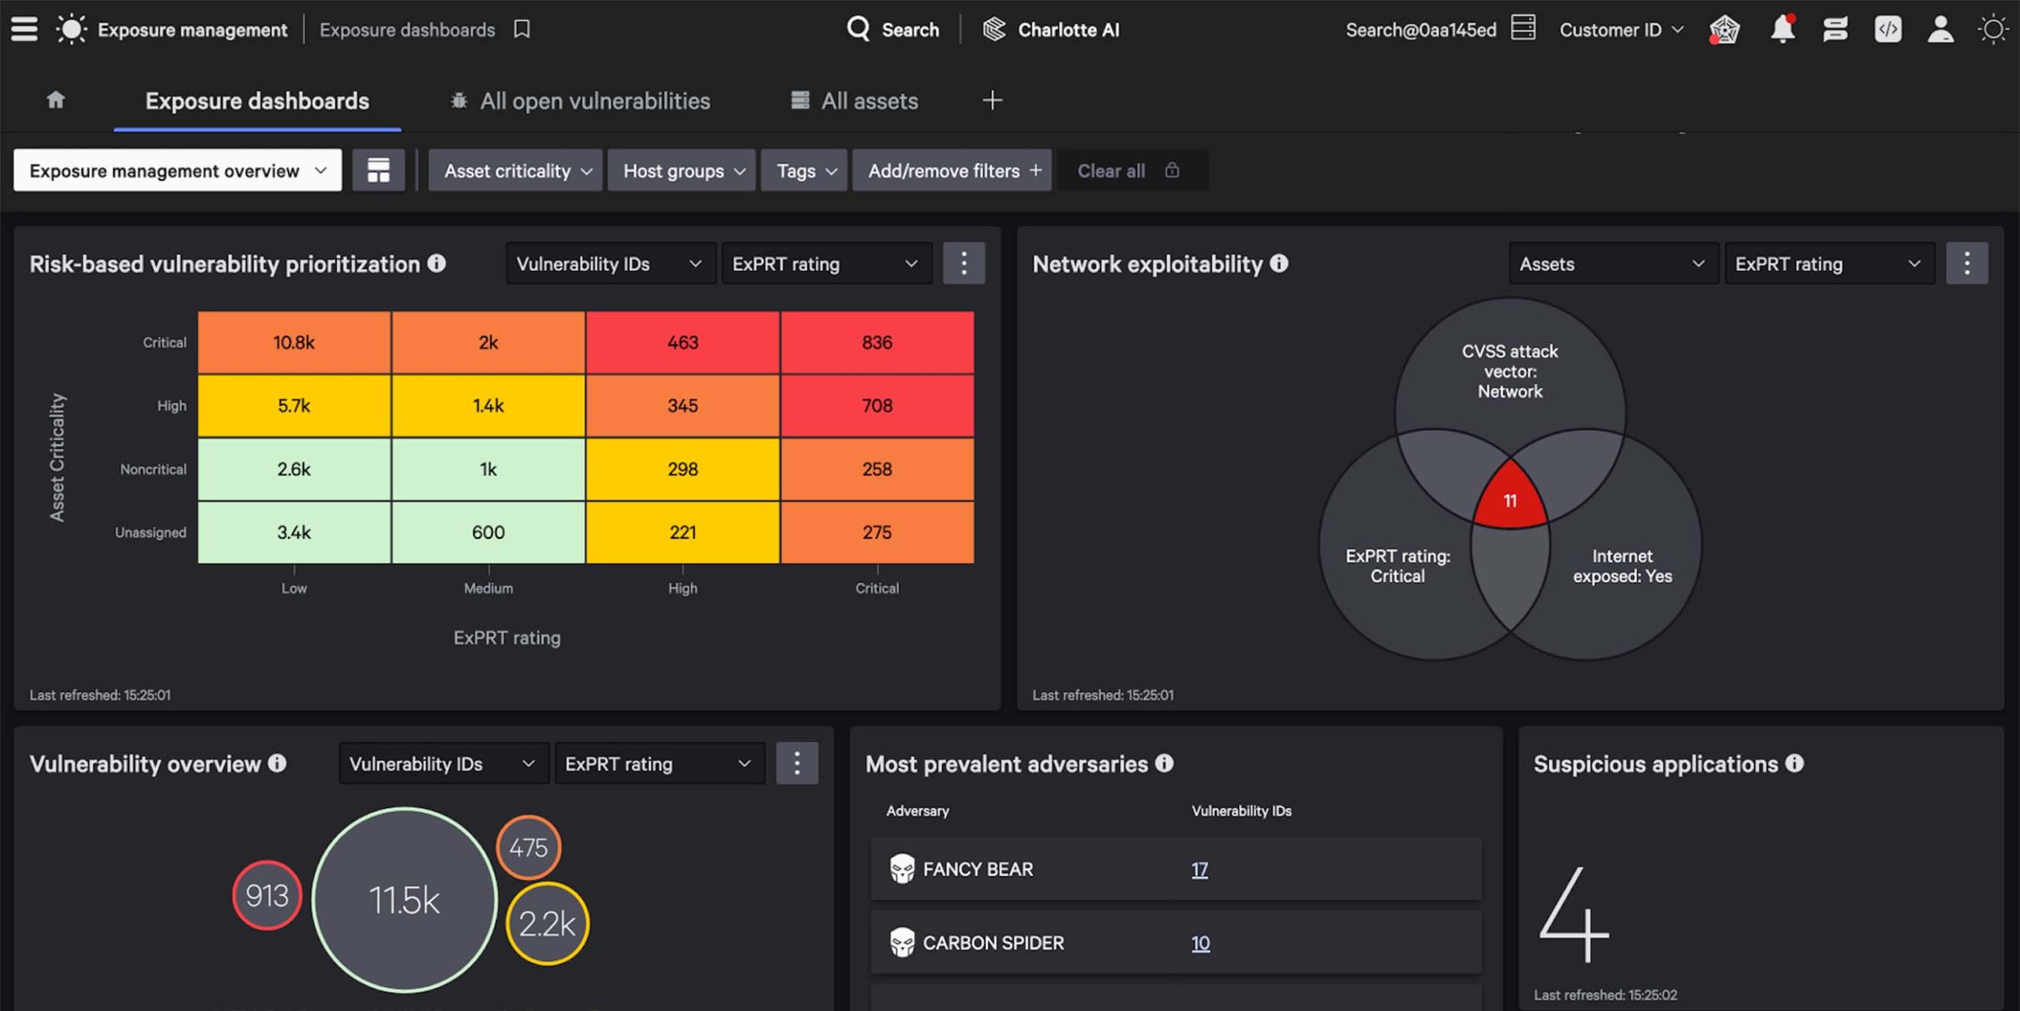2020x1011 pixels.
Task: Open Assets dropdown in Network exploitability
Action: click(1613, 263)
